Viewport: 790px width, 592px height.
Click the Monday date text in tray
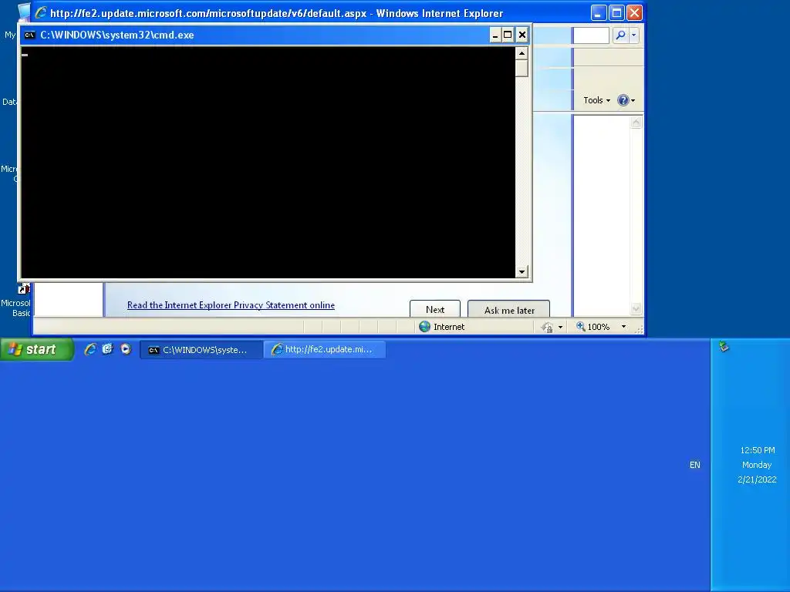(757, 465)
